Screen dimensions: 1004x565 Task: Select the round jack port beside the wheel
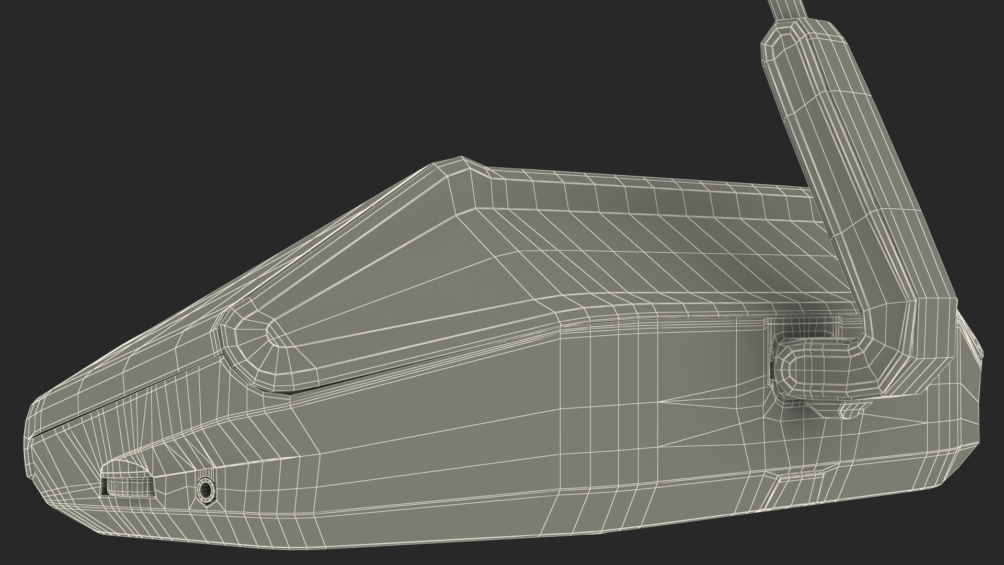[206, 491]
